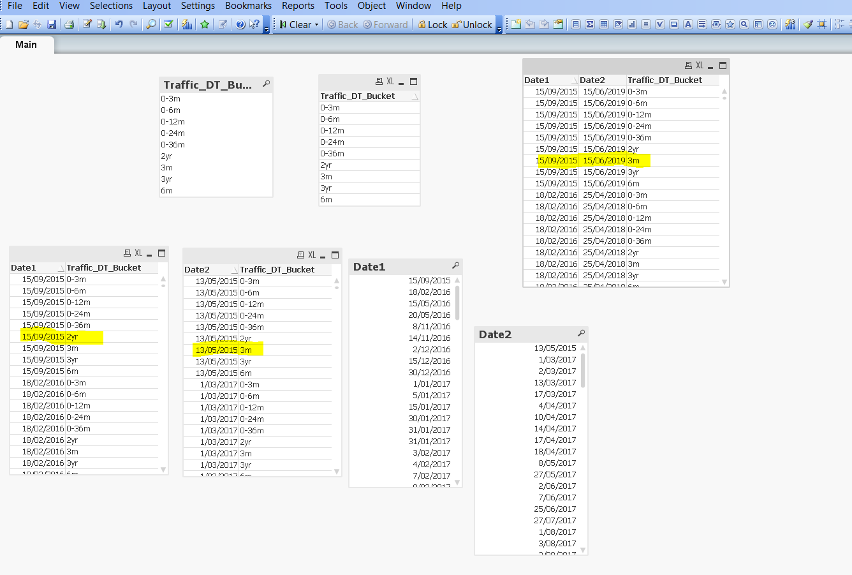Toggle Design Grid icon
Viewport: 852px width, 575px height.
(822, 24)
